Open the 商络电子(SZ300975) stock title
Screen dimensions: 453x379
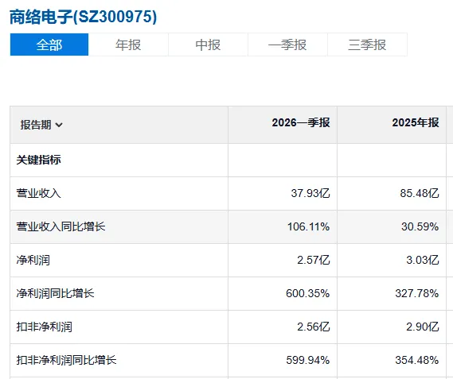tap(84, 17)
